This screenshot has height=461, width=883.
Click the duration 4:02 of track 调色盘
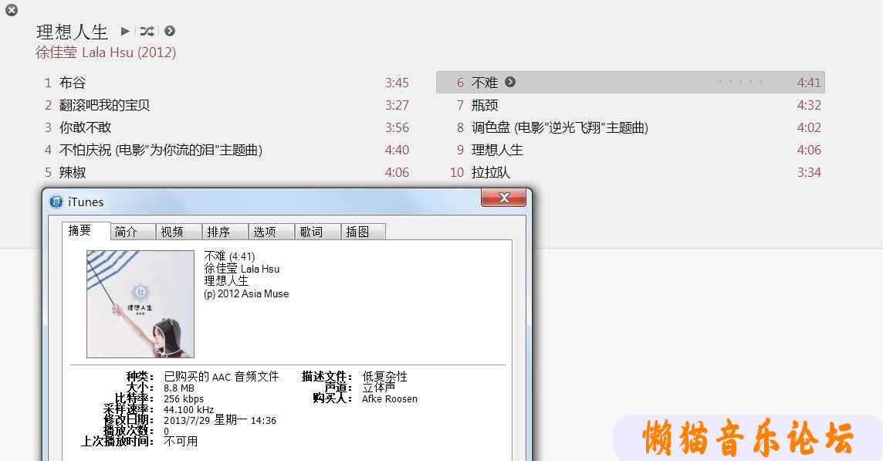(809, 127)
